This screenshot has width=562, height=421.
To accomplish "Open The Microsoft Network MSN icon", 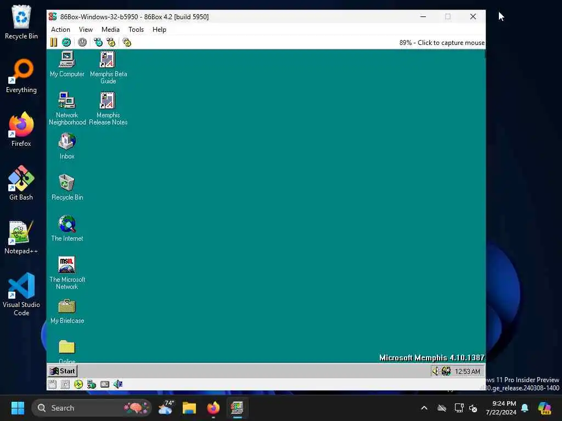I will [67, 273].
